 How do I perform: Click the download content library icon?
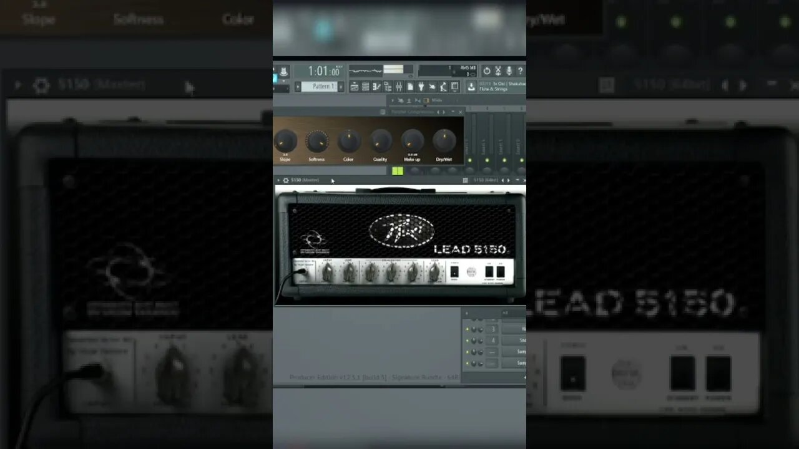[x=471, y=87]
